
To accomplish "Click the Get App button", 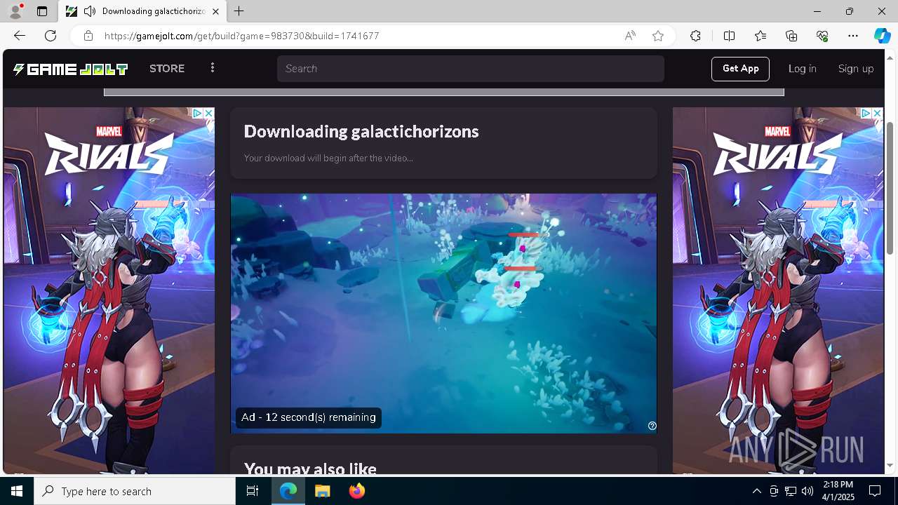I will (x=740, y=69).
